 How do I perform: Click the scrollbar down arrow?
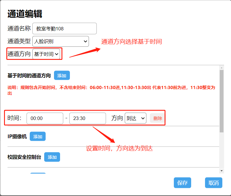click(221, 171)
